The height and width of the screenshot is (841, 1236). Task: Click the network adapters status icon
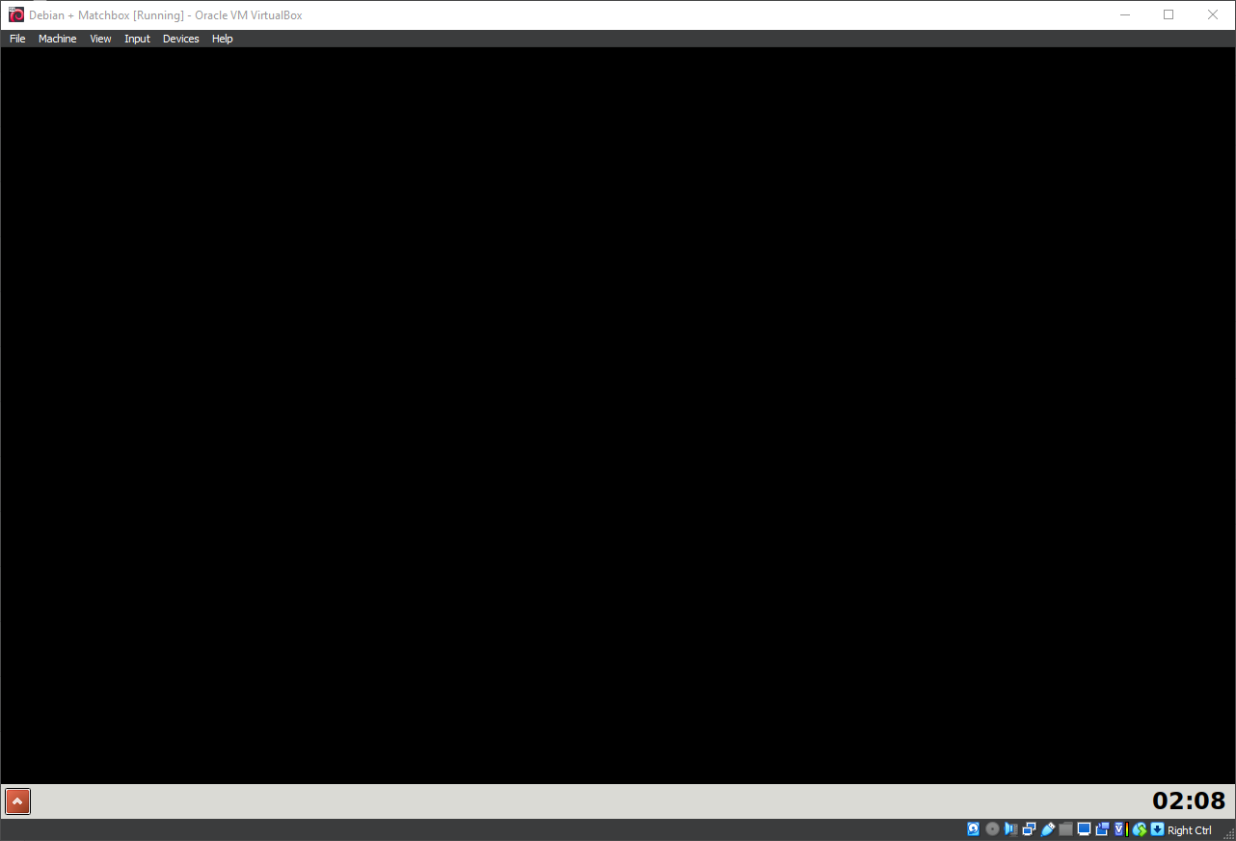click(1029, 829)
